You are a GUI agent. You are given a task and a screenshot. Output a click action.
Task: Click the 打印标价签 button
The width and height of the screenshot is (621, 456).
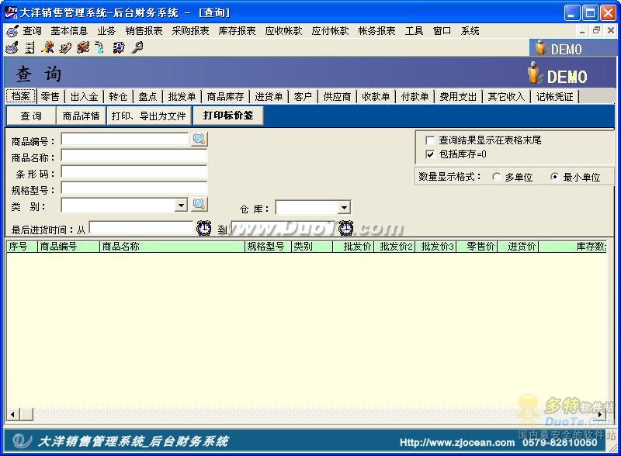click(x=228, y=116)
